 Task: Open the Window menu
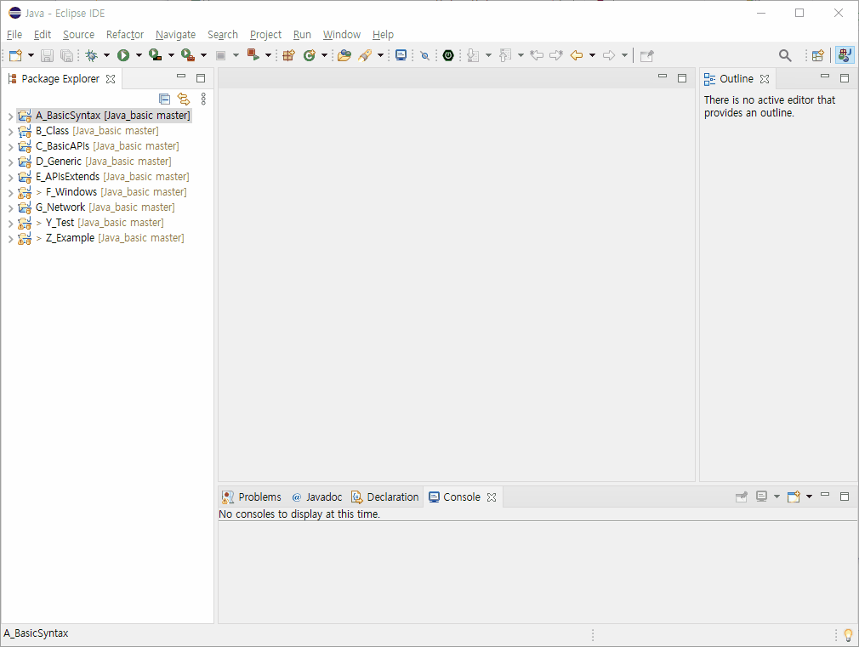tap(341, 35)
